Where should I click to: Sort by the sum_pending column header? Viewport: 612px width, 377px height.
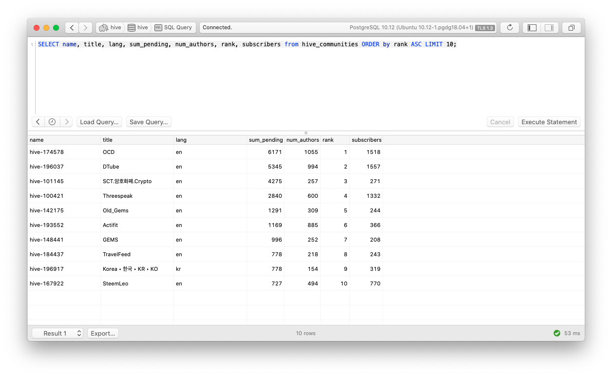pos(266,140)
